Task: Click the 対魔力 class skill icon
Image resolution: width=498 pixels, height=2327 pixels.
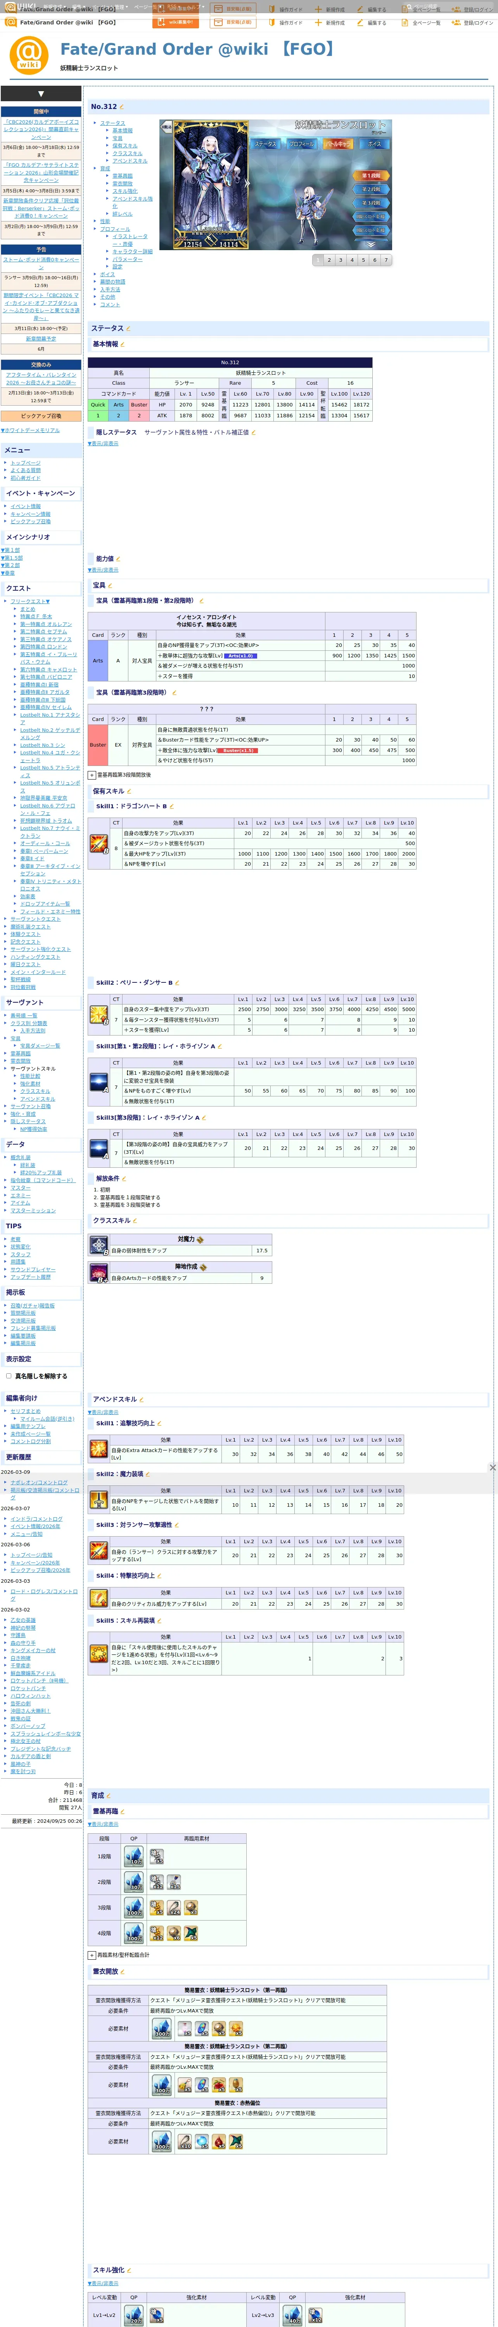Action: pyautogui.click(x=99, y=1246)
